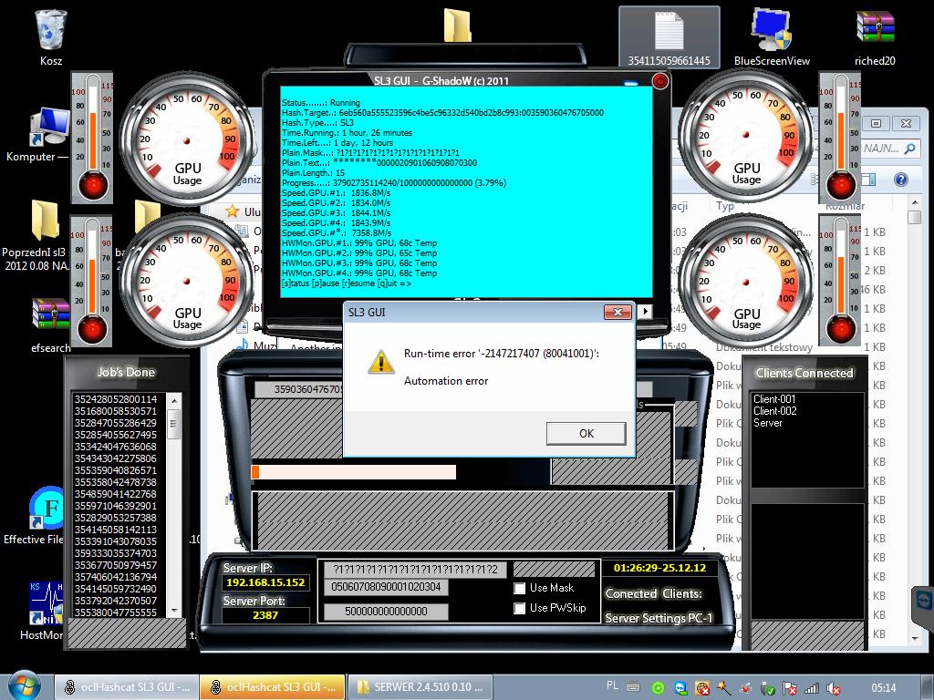Click the 05060708090001020304 input field
Image resolution: width=934 pixels, height=700 pixels.
point(386,587)
